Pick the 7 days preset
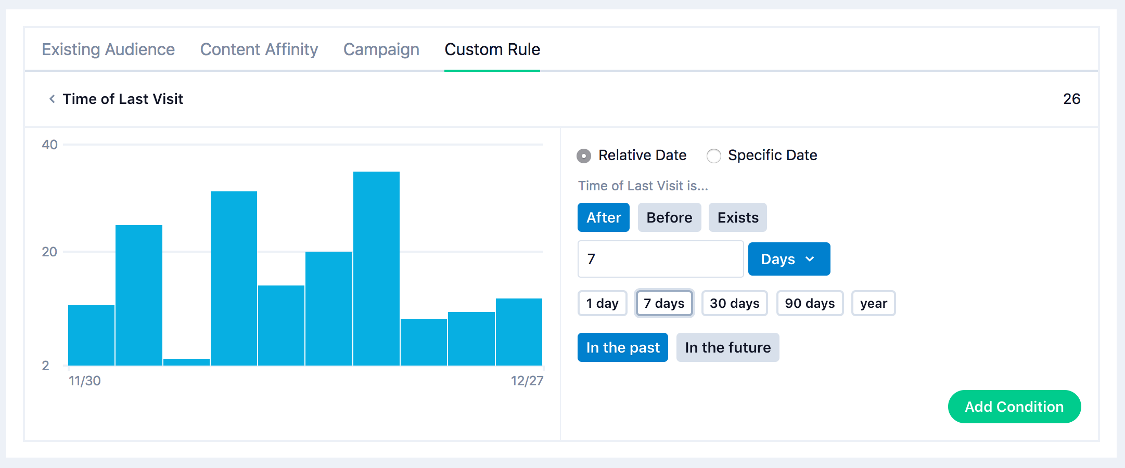Viewport: 1125px width, 468px height. tap(664, 303)
